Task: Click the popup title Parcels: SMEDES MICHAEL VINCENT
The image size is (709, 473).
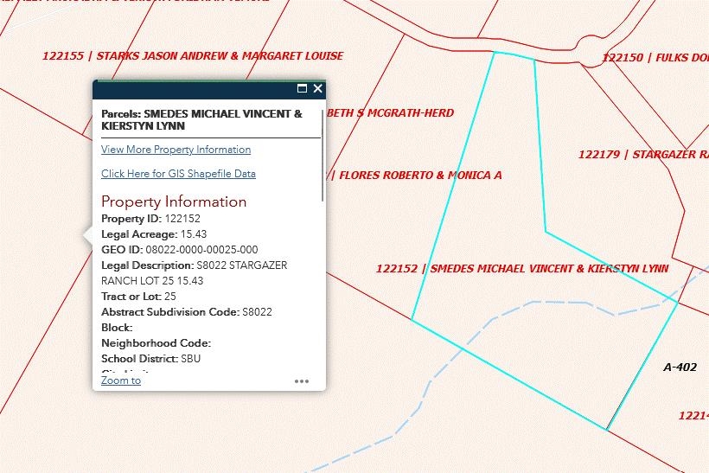Action: coord(201,119)
